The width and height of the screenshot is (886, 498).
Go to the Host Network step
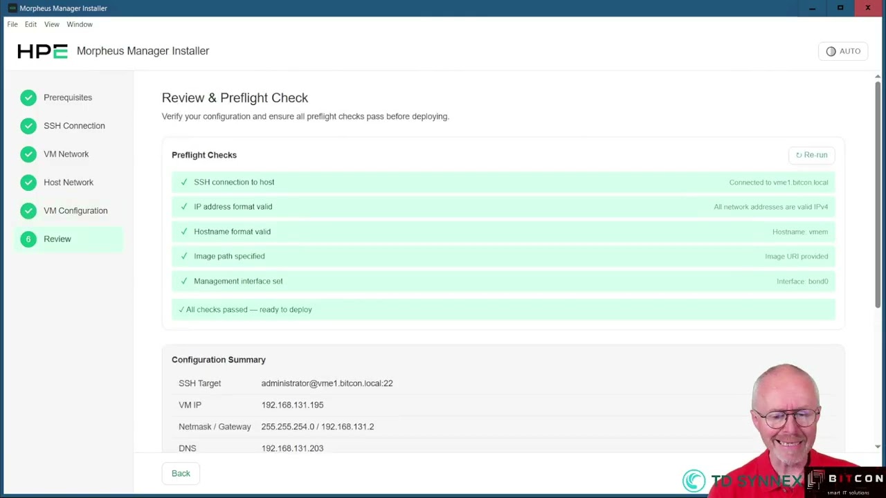coord(68,183)
